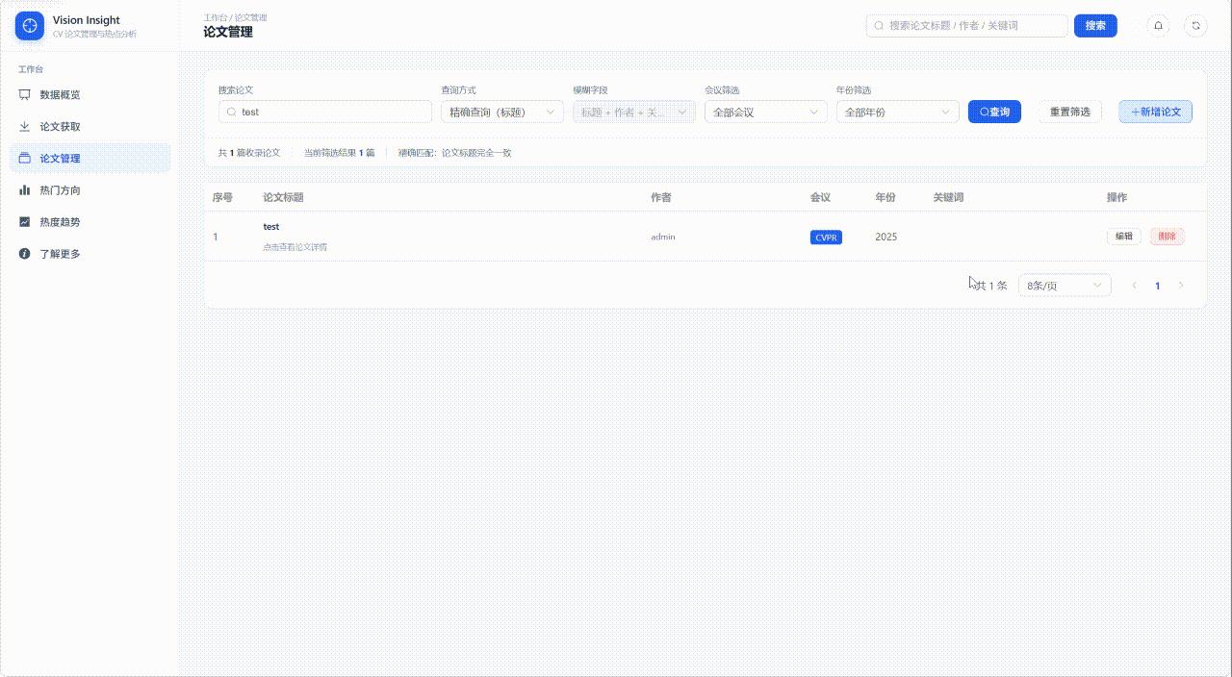The height and width of the screenshot is (677, 1232).
Task: Click the Vision Insight logo icon
Action: 30,26
